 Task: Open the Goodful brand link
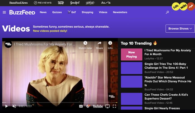coord(75,3)
